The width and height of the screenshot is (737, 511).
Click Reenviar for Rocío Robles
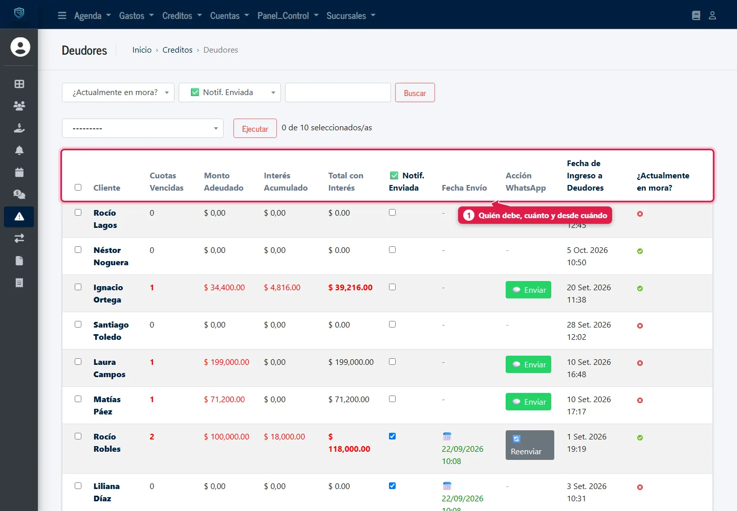[x=530, y=445]
